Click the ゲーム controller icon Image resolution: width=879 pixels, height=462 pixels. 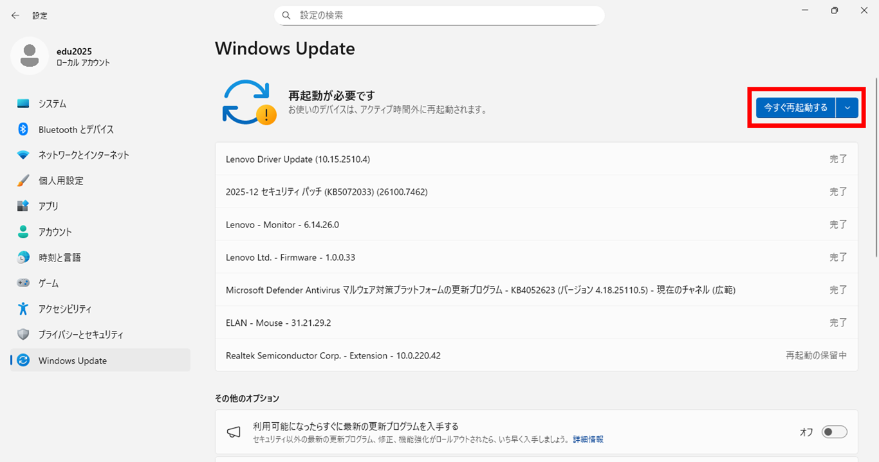(23, 283)
